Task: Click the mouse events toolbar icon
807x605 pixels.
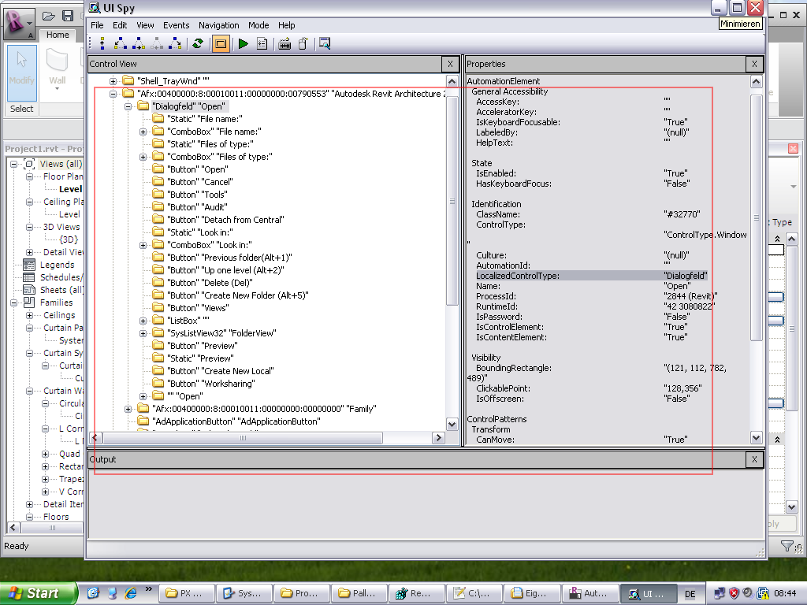Action: coord(303,43)
